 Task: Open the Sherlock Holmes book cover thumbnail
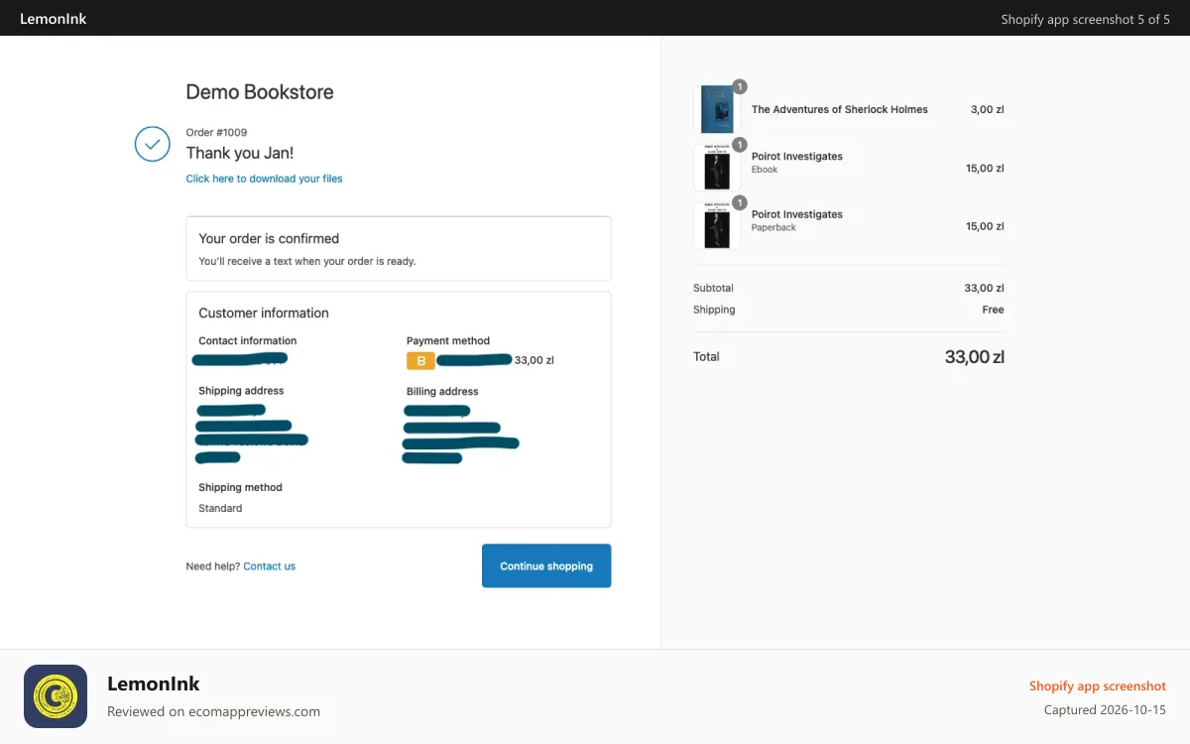[717, 109]
